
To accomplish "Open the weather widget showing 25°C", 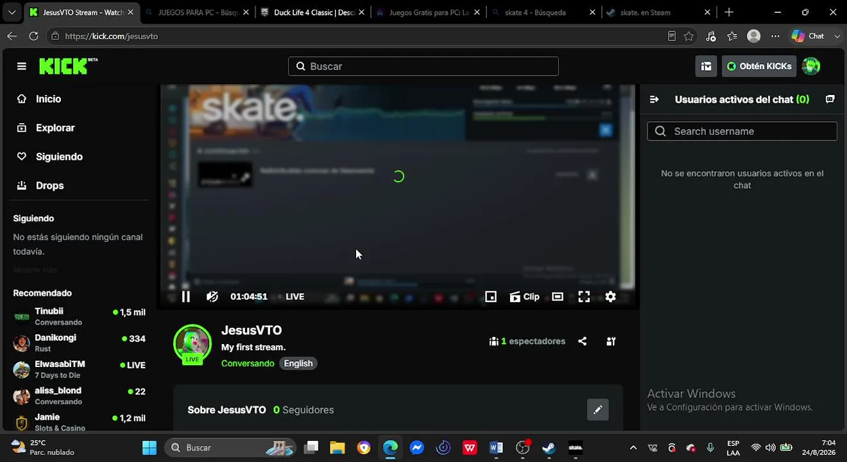I will [43, 447].
